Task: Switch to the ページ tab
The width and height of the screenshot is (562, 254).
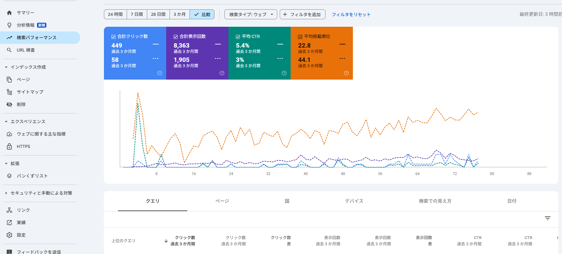Action: tap(222, 201)
